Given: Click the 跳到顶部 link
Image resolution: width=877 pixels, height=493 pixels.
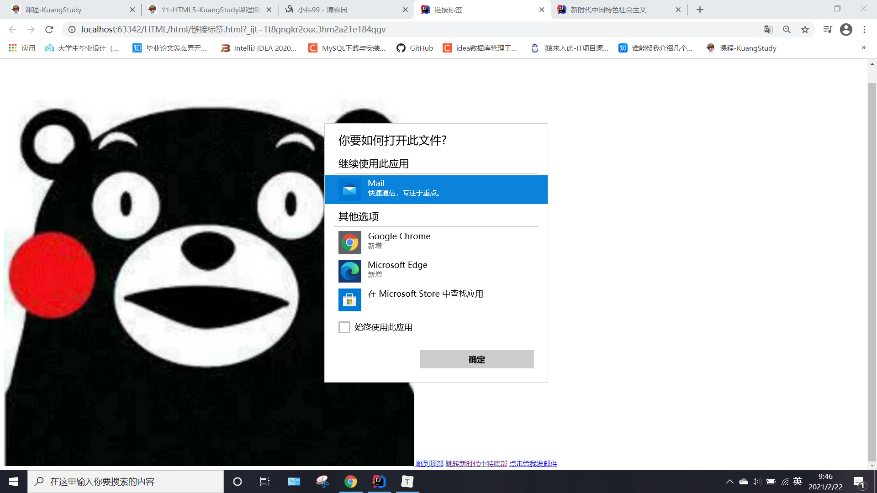Looking at the screenshot, I should pos(429,463).
